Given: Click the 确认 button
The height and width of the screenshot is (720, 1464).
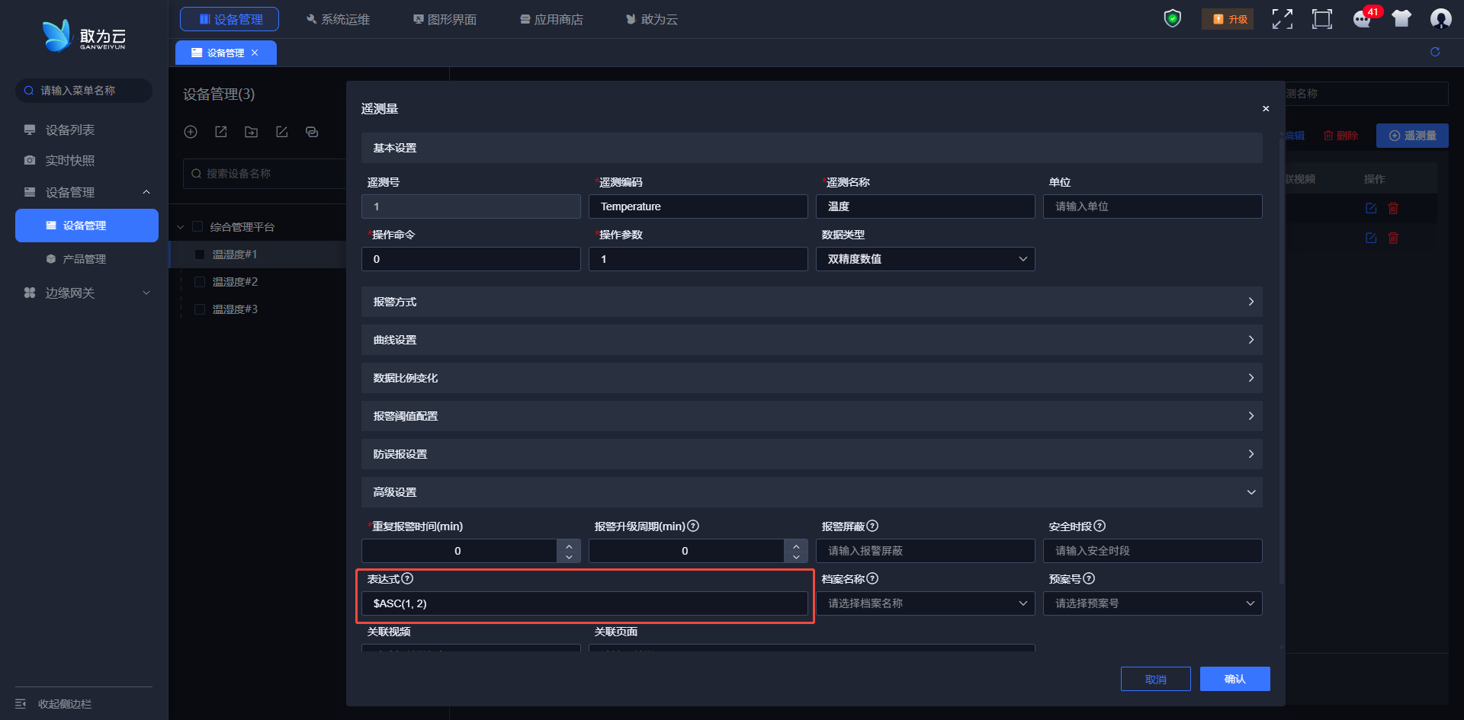Looking at the screenshot, I should (x=1234, y=679).
